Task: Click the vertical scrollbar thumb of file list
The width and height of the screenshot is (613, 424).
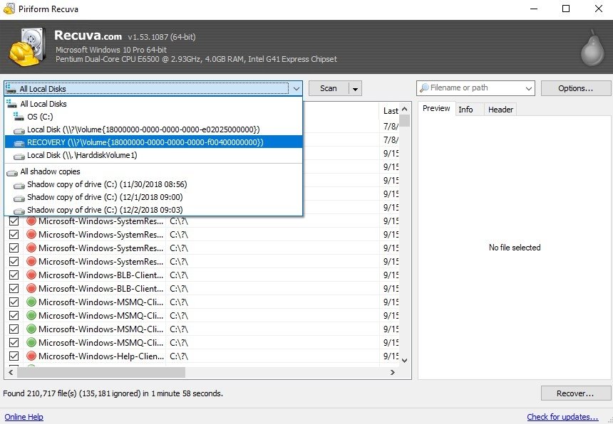Action: pyautogui.click(x=405, y=120)
